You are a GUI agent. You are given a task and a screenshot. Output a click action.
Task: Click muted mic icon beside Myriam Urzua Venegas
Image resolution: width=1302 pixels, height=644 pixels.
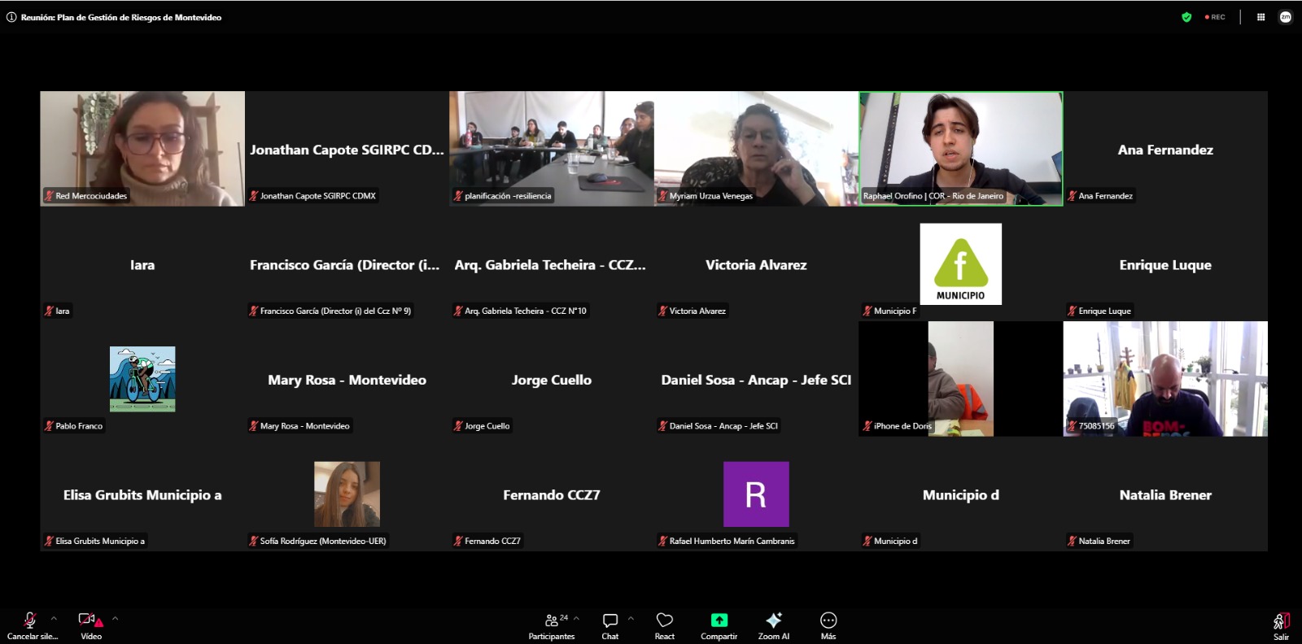pyautogui.click(x=662, y=196)
